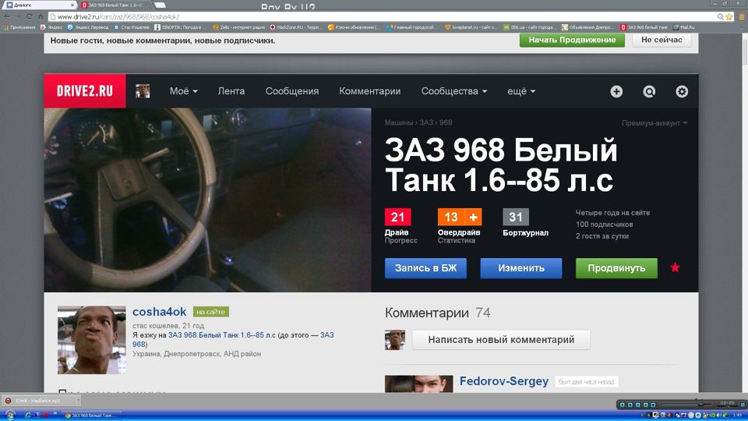Expand the Моё dropdown menu
Viewport: 748px width, 421px height.
coord(184,91)
